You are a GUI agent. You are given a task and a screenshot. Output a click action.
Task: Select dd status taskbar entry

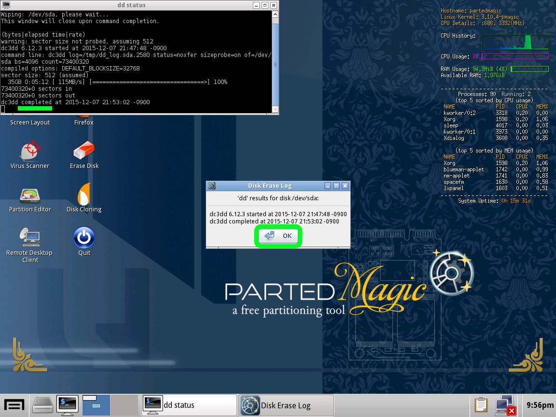[189, 405]
